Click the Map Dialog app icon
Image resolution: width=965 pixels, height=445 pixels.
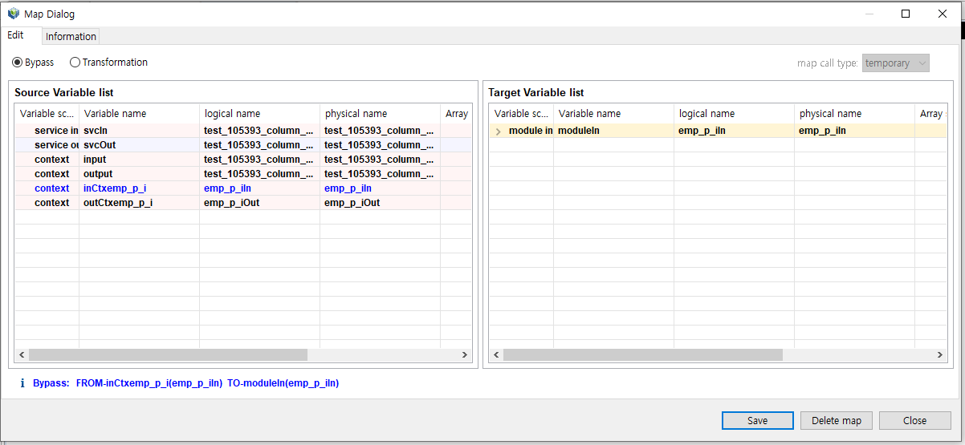14,14
